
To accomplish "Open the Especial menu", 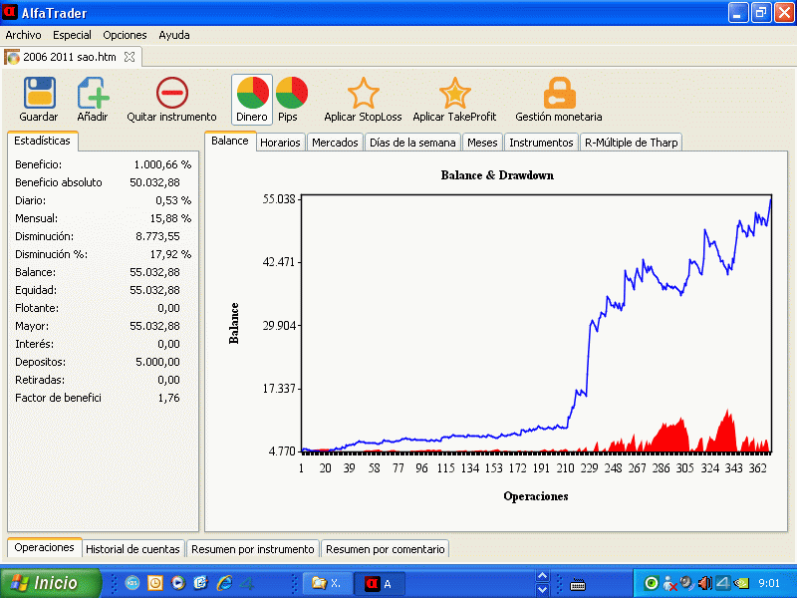I will click(72, 35).
